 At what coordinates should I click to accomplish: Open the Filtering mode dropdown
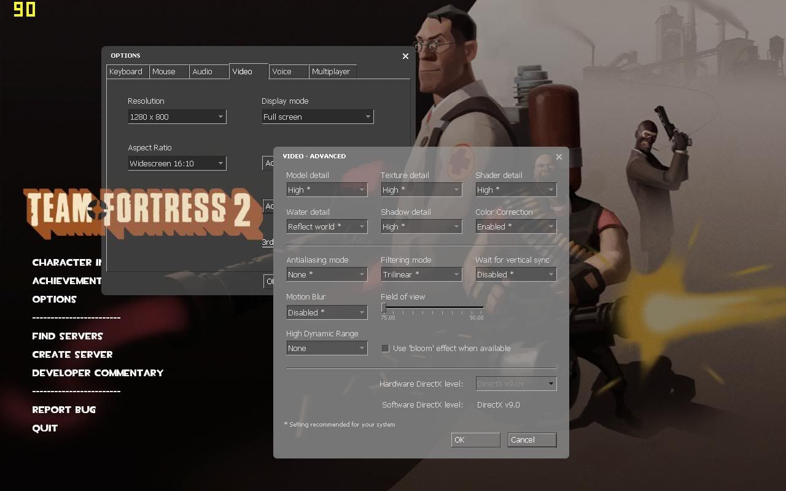coord(421,274)
